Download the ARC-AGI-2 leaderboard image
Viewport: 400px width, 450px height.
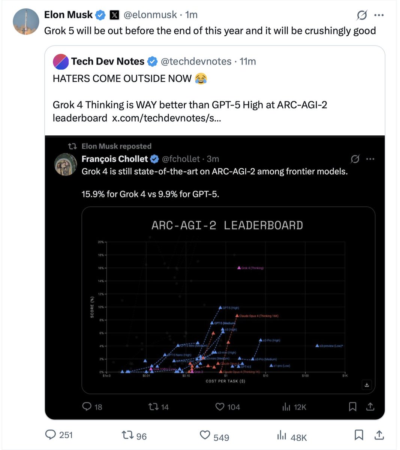tap(367, 385)
